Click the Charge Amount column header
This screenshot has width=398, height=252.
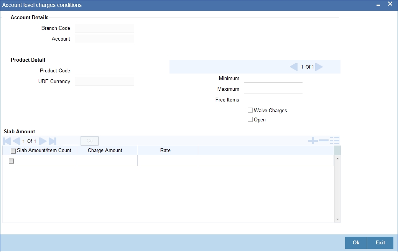pyautogui.click(x=105, y=151)
